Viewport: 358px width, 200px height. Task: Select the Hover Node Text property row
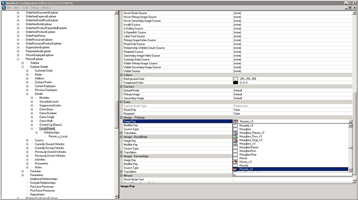(238, 179)
